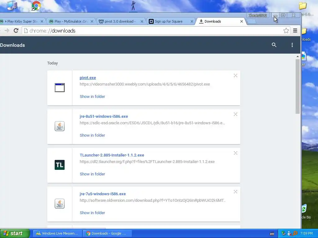Open the pivot.exe file link
Image resolution: width=318 pixels, height=238 pixels.
88,78
